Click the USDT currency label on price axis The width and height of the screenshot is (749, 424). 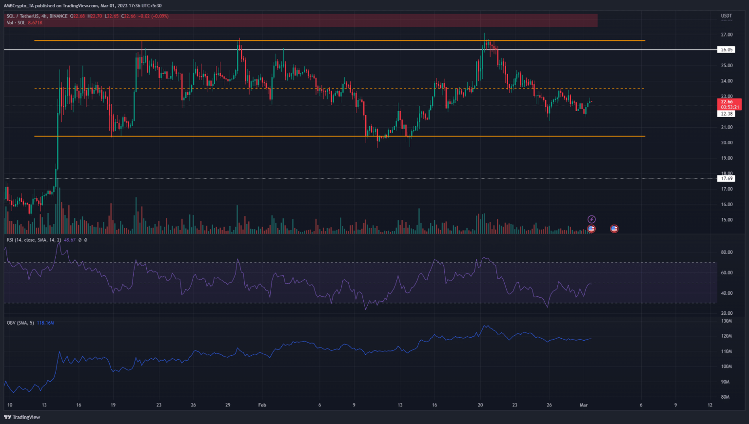pos(726,16)
